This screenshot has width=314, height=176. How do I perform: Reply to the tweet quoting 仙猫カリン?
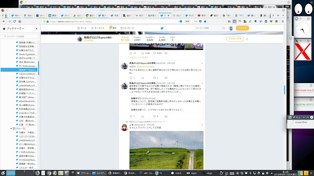[131, 116]
